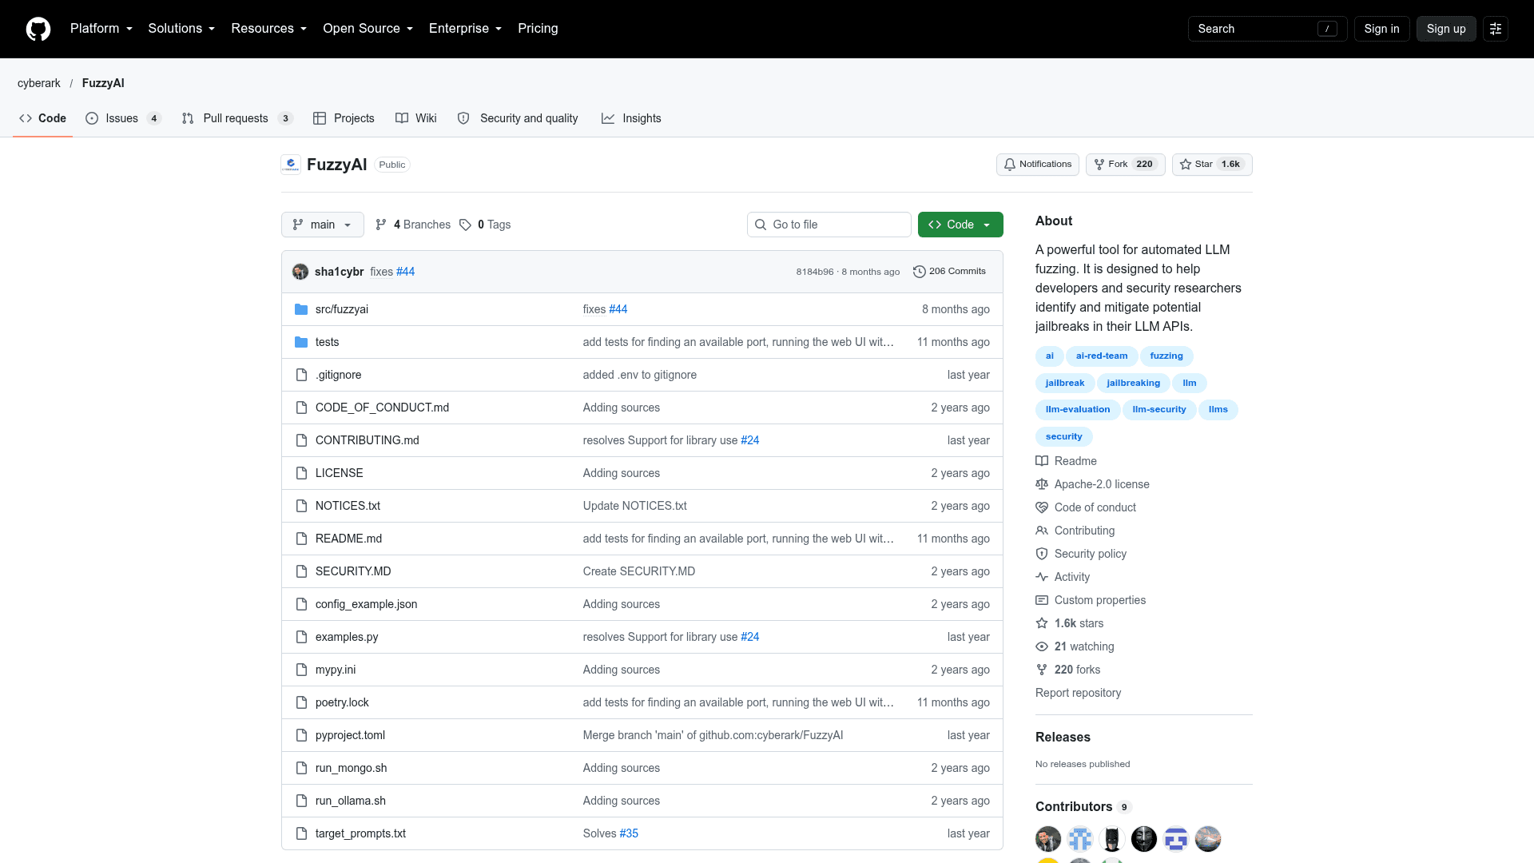
Task: Toggle Notifications for this repository
Action: [1038, 165]
